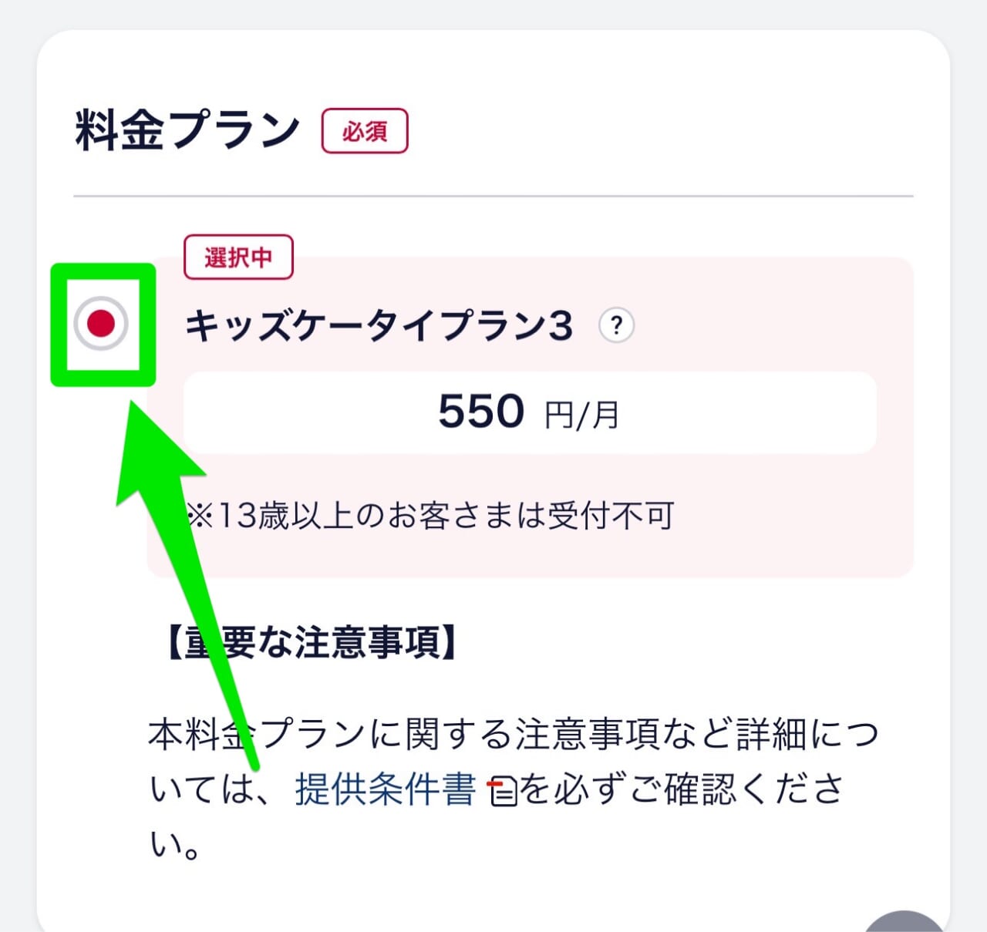
Task: Click the 料金プラン section heading
Action: (x=186, y=128)
